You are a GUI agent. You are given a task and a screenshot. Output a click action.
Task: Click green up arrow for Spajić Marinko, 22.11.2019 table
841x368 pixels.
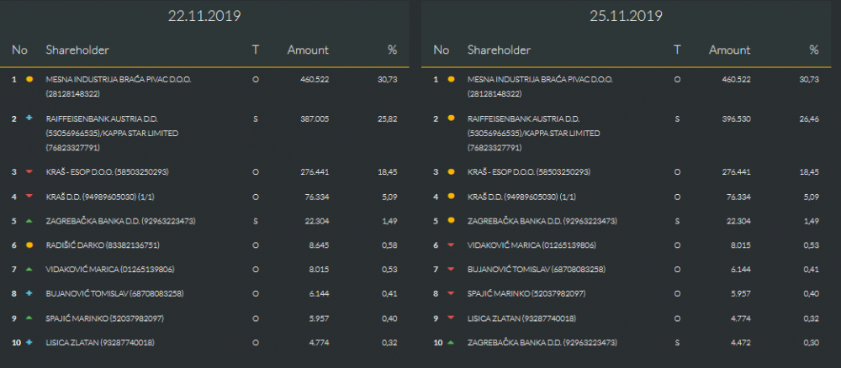tap(29, 318)
